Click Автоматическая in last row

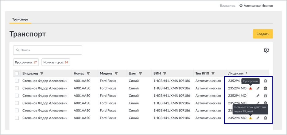coord(208,118)
